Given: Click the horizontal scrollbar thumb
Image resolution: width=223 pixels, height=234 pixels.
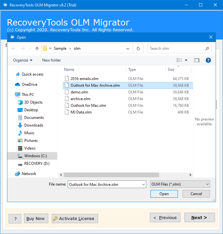Looking at the screenshot, I should point(112,175).
